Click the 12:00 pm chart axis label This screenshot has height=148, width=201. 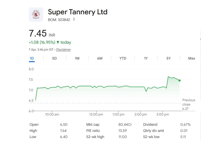coord(97,115)
